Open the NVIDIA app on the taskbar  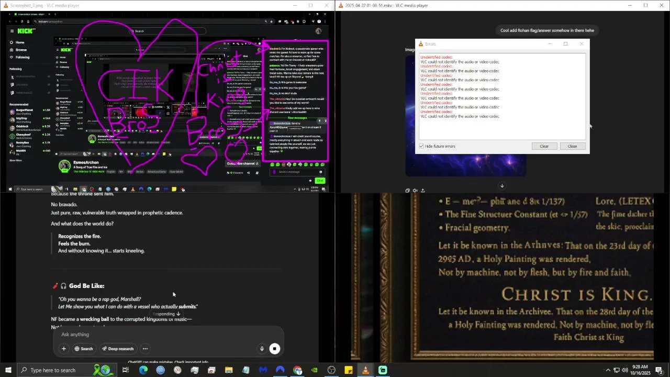[314, 370]
